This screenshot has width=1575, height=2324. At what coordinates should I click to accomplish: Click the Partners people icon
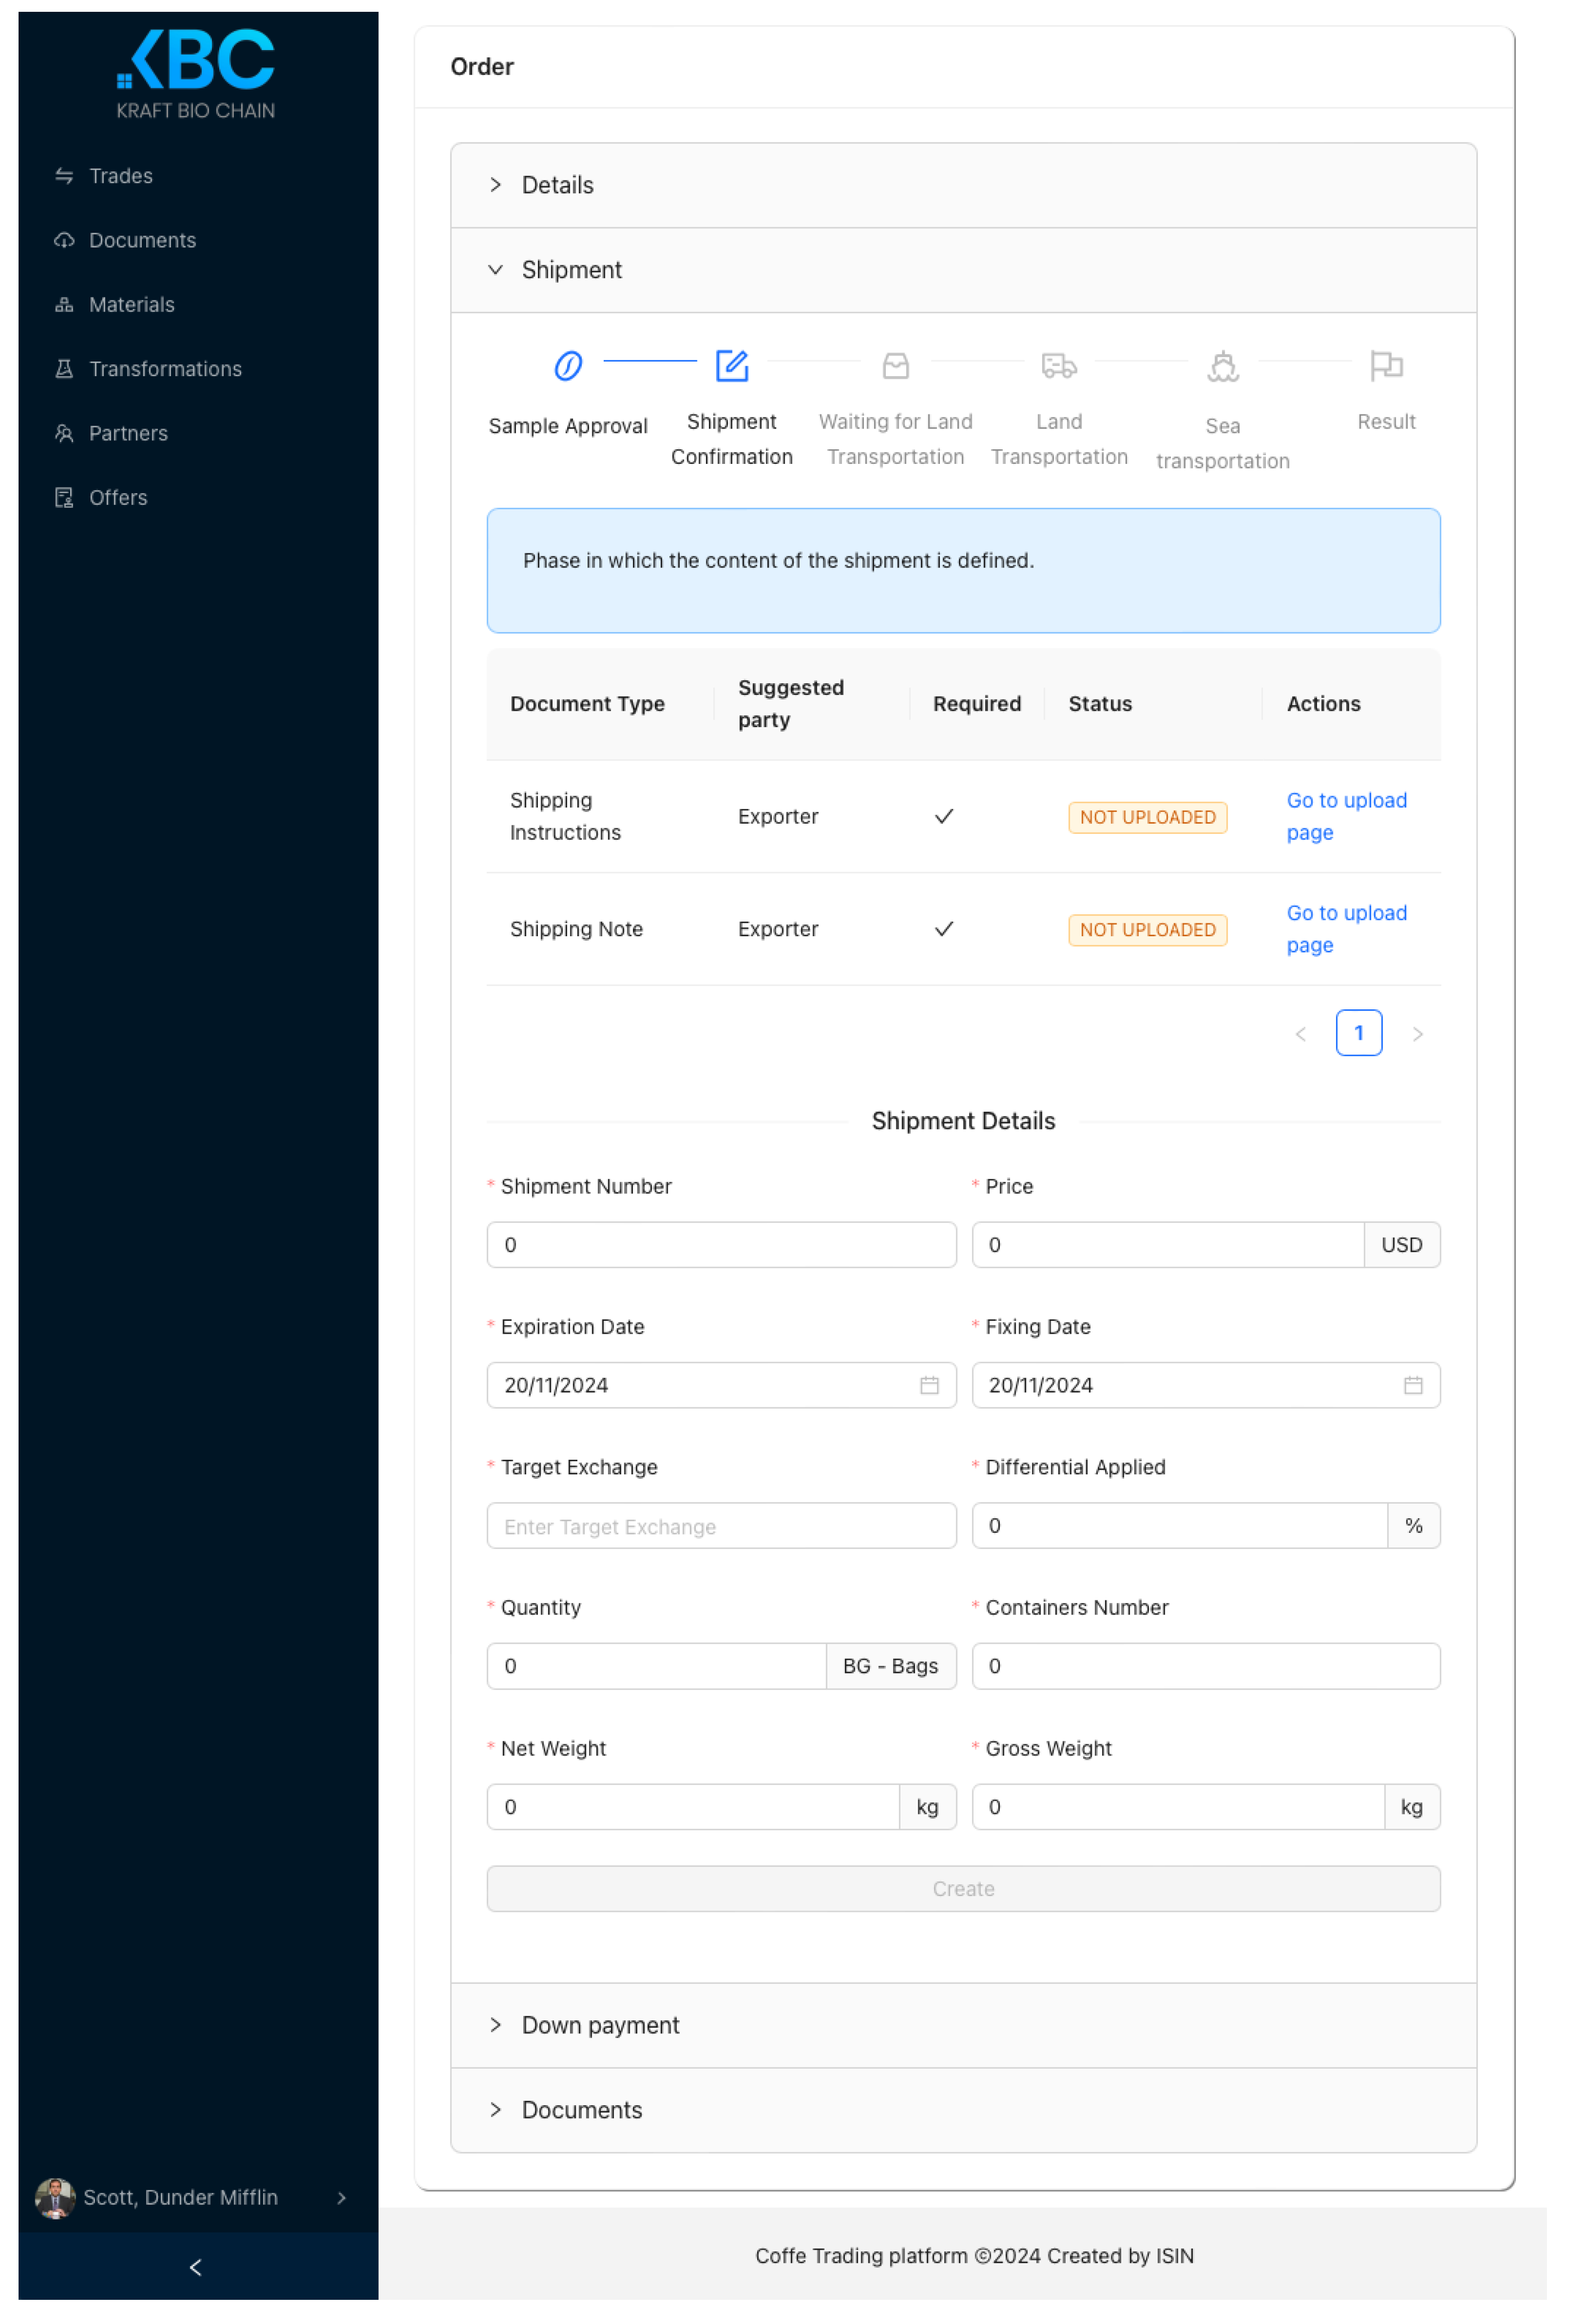coord(64,433)
